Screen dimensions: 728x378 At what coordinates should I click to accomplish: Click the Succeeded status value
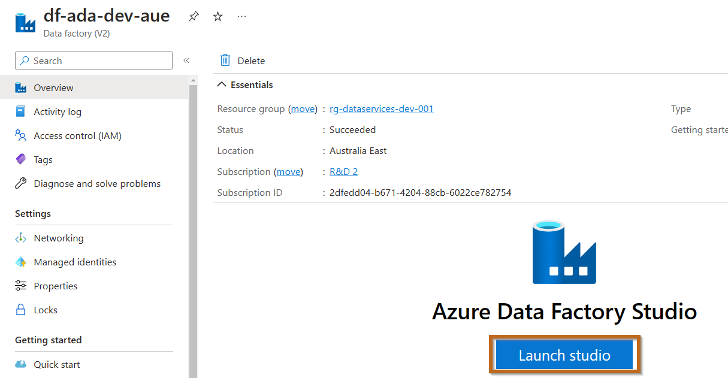point(353,129)
